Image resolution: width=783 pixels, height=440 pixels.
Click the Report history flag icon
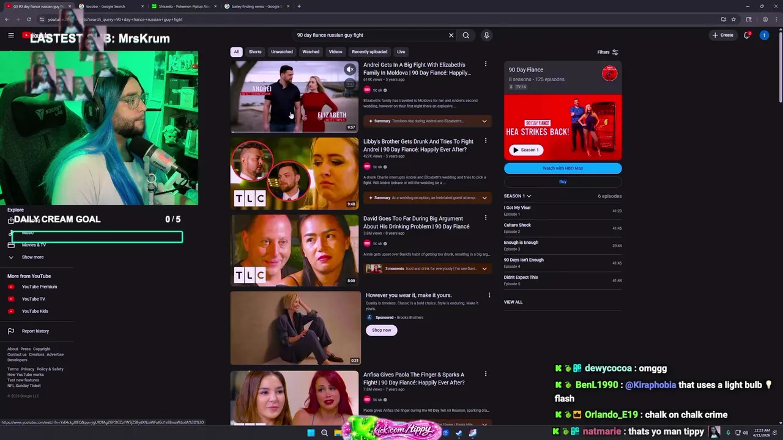coord(11,331)
